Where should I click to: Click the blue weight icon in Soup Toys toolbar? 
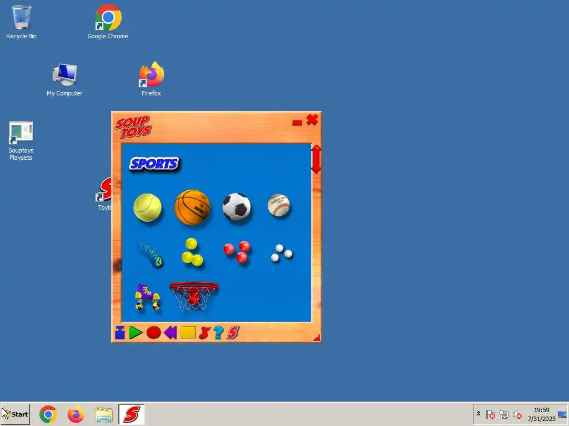(x=120, y=333)
